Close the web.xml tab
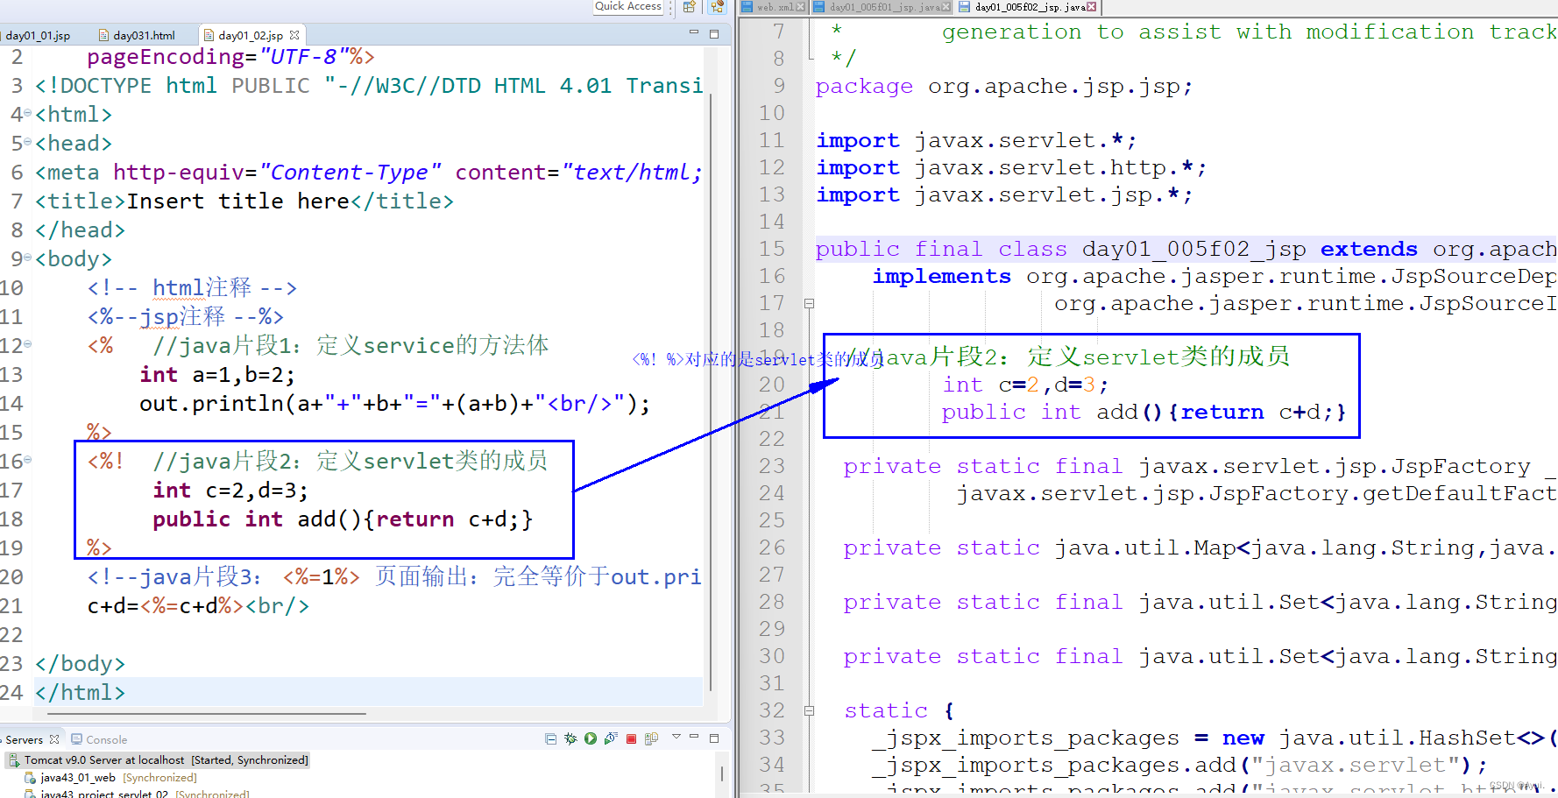 [801, 7]
